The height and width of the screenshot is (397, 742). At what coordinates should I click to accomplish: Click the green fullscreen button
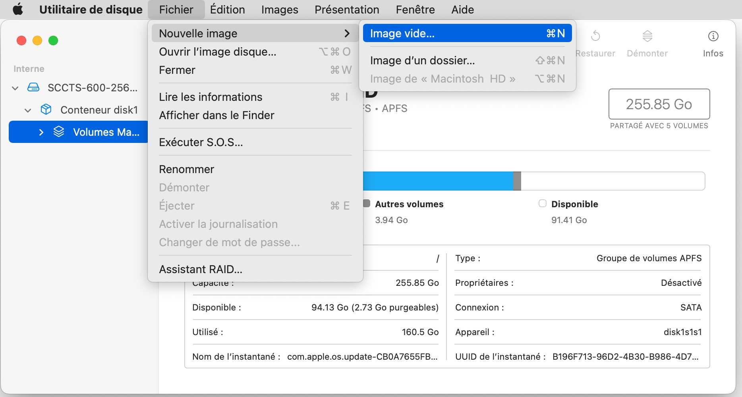click(x=53, y=40)
